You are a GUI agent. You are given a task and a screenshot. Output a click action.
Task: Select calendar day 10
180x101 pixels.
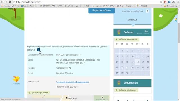pyautogui.click(x=132, y=56)
